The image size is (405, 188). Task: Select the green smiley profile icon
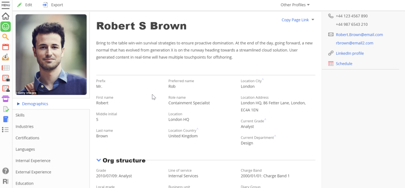click(x=5, y=27)
